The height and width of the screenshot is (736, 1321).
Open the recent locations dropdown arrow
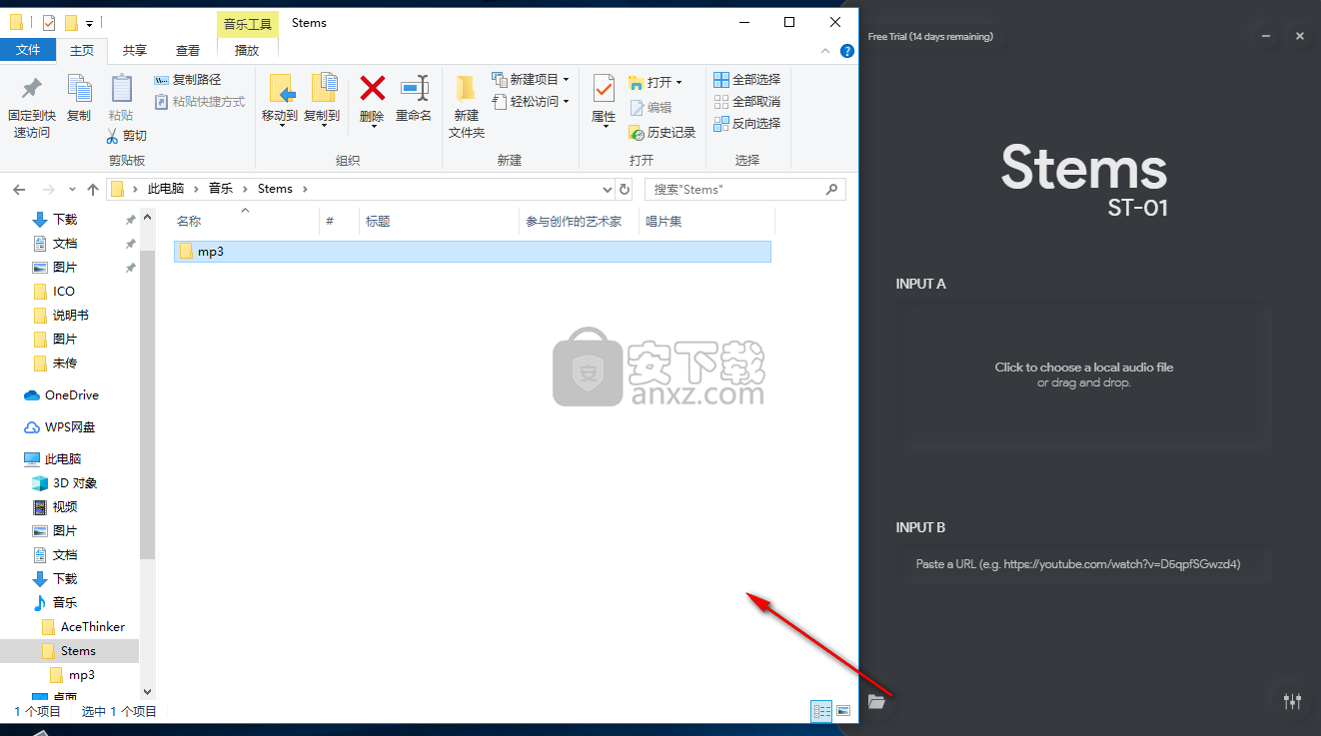coord(71,189)
